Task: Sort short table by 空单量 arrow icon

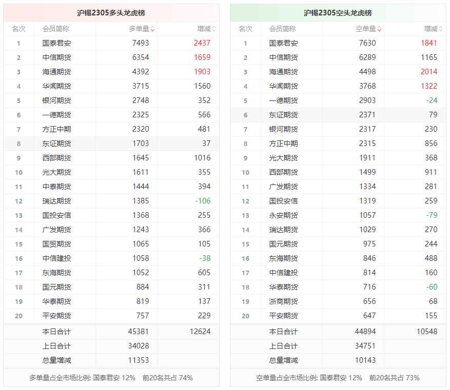Action: [x=379, y=29]
